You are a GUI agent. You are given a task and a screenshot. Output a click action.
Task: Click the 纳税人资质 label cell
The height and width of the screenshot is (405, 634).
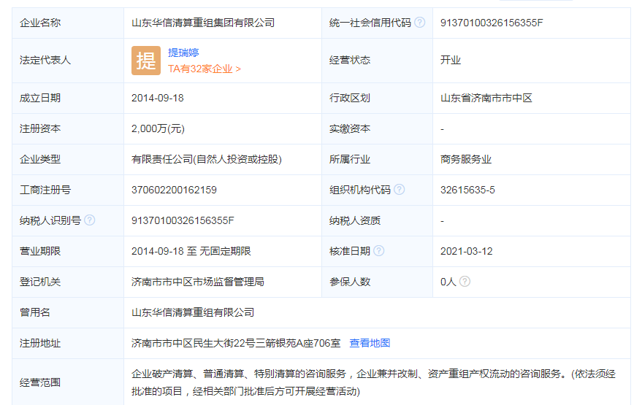[x=377, y=220]
